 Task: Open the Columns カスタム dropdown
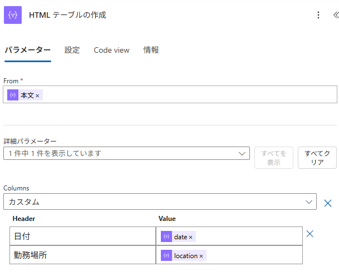click(x=309, y=202)
